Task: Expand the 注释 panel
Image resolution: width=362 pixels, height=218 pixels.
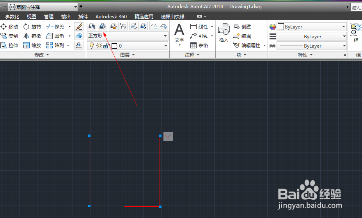Action: (x=192, y=55)
